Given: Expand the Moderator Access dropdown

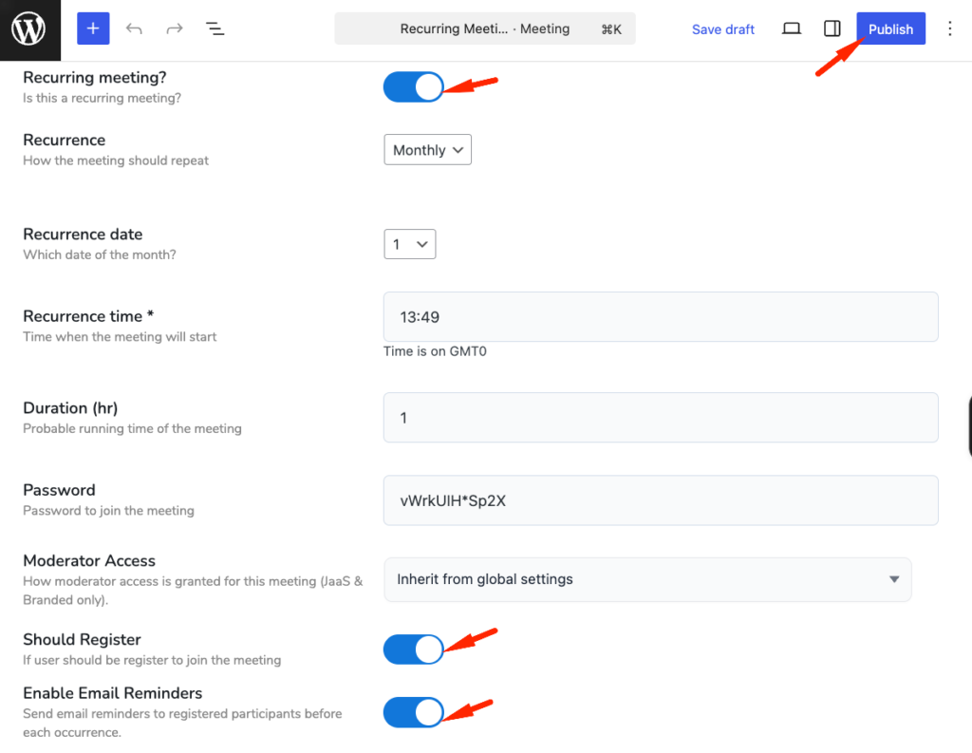Looking at the screenshot, I should click(x=647, y=579).
